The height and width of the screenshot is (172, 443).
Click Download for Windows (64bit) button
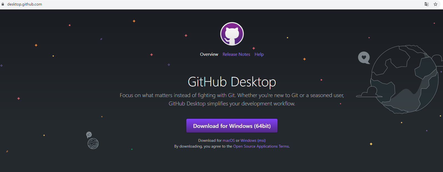(232, 126)
